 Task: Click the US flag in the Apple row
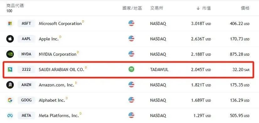(x=131, y=38)
